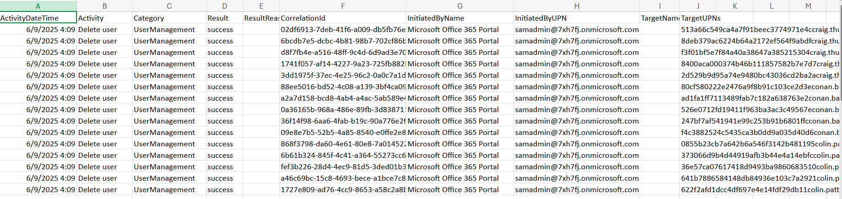This screenshot has height=199, width=842.
Task: Click the Activity header cell
Action: point(104,18)
